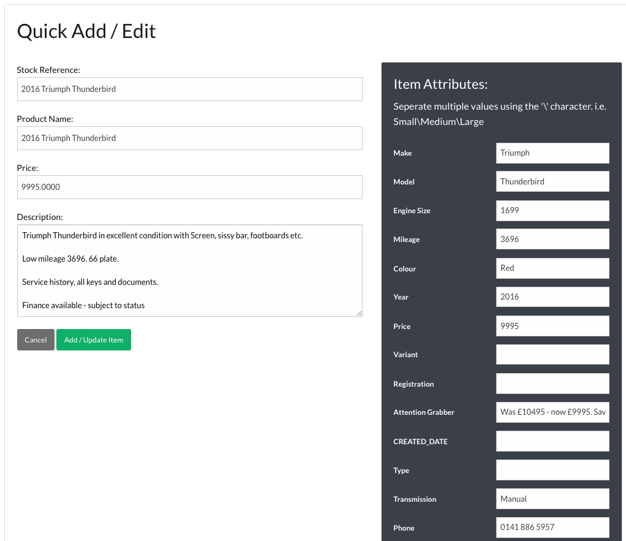Focus the empty Variant field
This screenshot has width=626, height=541.
(552, 355)
